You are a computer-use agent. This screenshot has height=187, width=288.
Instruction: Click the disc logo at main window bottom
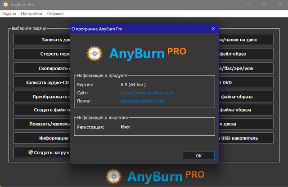(114, 176)
